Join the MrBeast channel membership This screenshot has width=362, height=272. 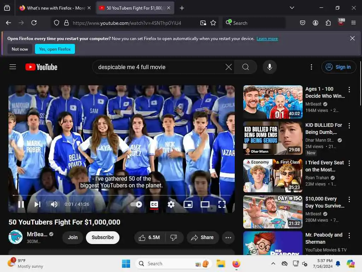[x=73, y=238]
